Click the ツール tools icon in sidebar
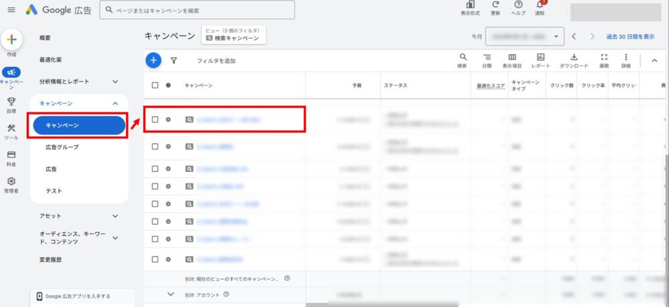The height and width of the screenshot is (307, 669). pos(11,131)
